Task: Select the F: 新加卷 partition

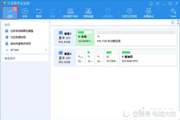Action: point(148,58)
